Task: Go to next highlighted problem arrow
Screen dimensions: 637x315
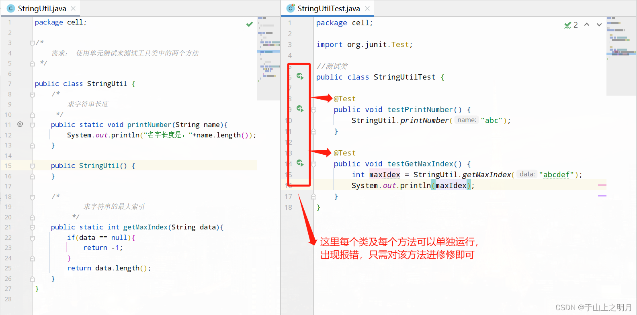Action: (x=599, y=25)
